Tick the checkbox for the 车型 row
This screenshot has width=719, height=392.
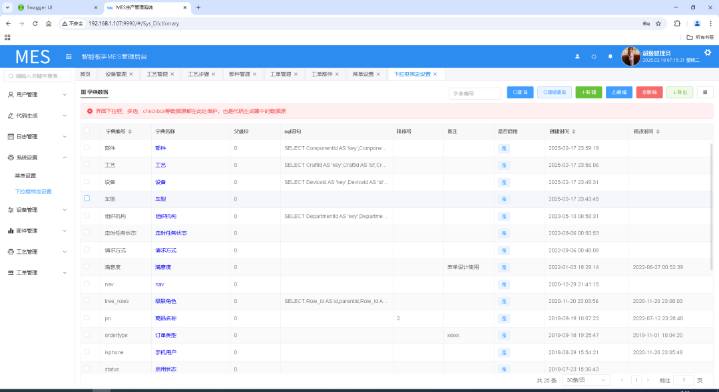click(x=87, y=198)
